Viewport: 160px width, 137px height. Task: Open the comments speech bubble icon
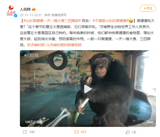coord(77,132)
